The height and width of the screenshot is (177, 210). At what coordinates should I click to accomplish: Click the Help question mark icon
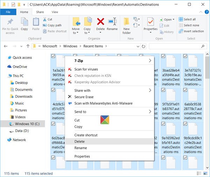coord(206,12)
